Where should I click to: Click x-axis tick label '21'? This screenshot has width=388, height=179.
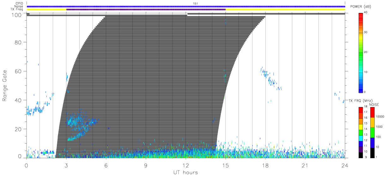305,165
